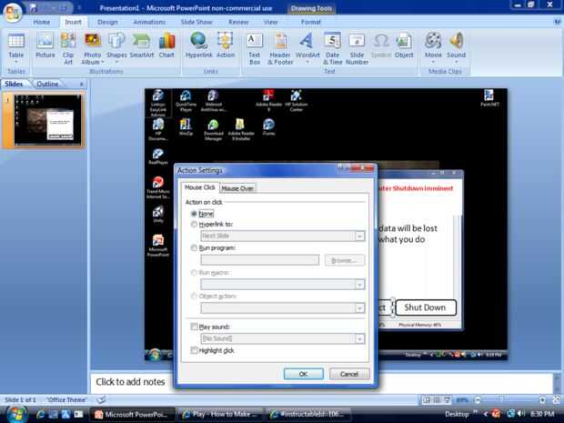Open the Home ribbon tab
Viewport: 564px width, 423px height.
[42, 22]
